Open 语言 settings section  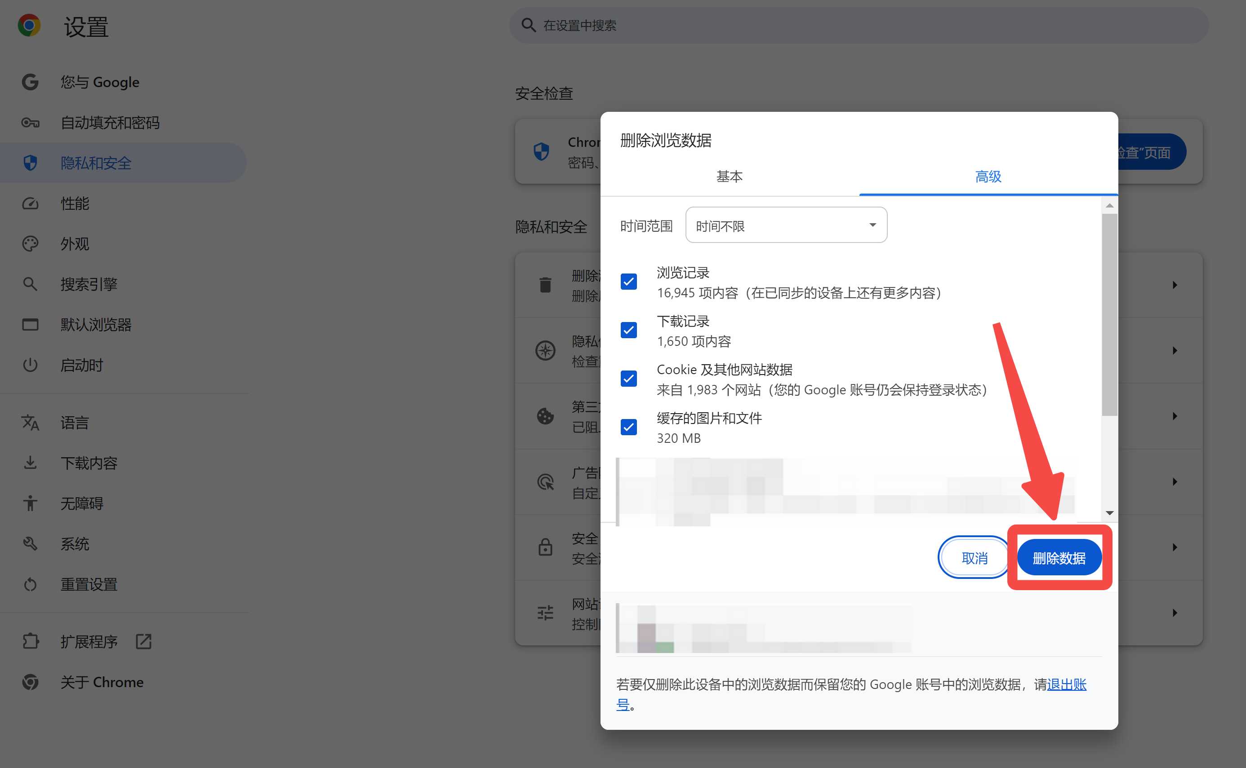(x=124, y=423)
